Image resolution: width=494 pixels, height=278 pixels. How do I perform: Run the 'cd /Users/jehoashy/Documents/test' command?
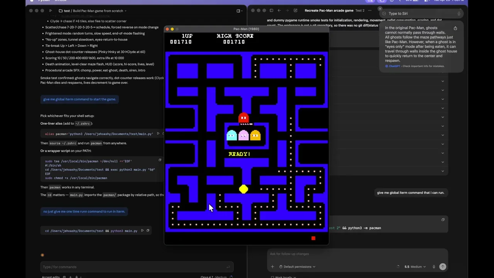tap(142, 231)
